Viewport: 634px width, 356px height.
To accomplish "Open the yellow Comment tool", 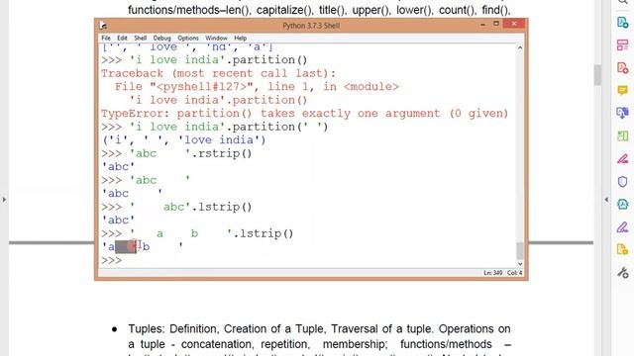I will [x=623, y=90].
